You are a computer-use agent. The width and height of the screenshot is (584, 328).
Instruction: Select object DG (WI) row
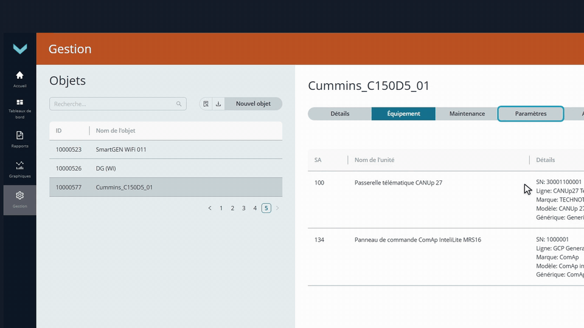click(165, 168)
